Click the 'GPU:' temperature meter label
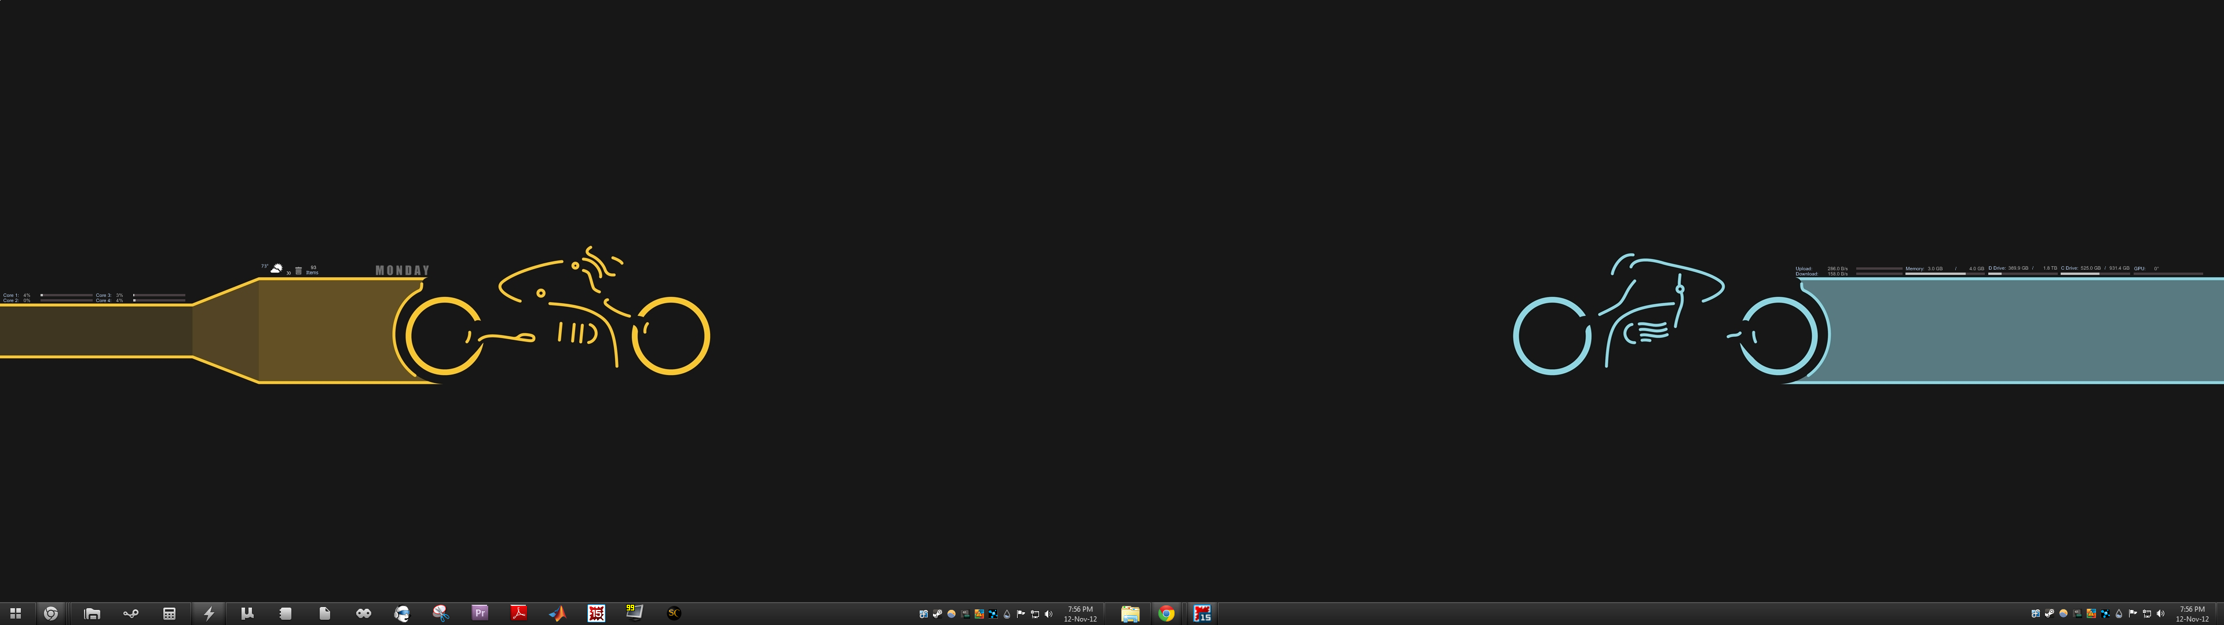Viewport: 2224px width, 625px height. (x=2139, y=269)
